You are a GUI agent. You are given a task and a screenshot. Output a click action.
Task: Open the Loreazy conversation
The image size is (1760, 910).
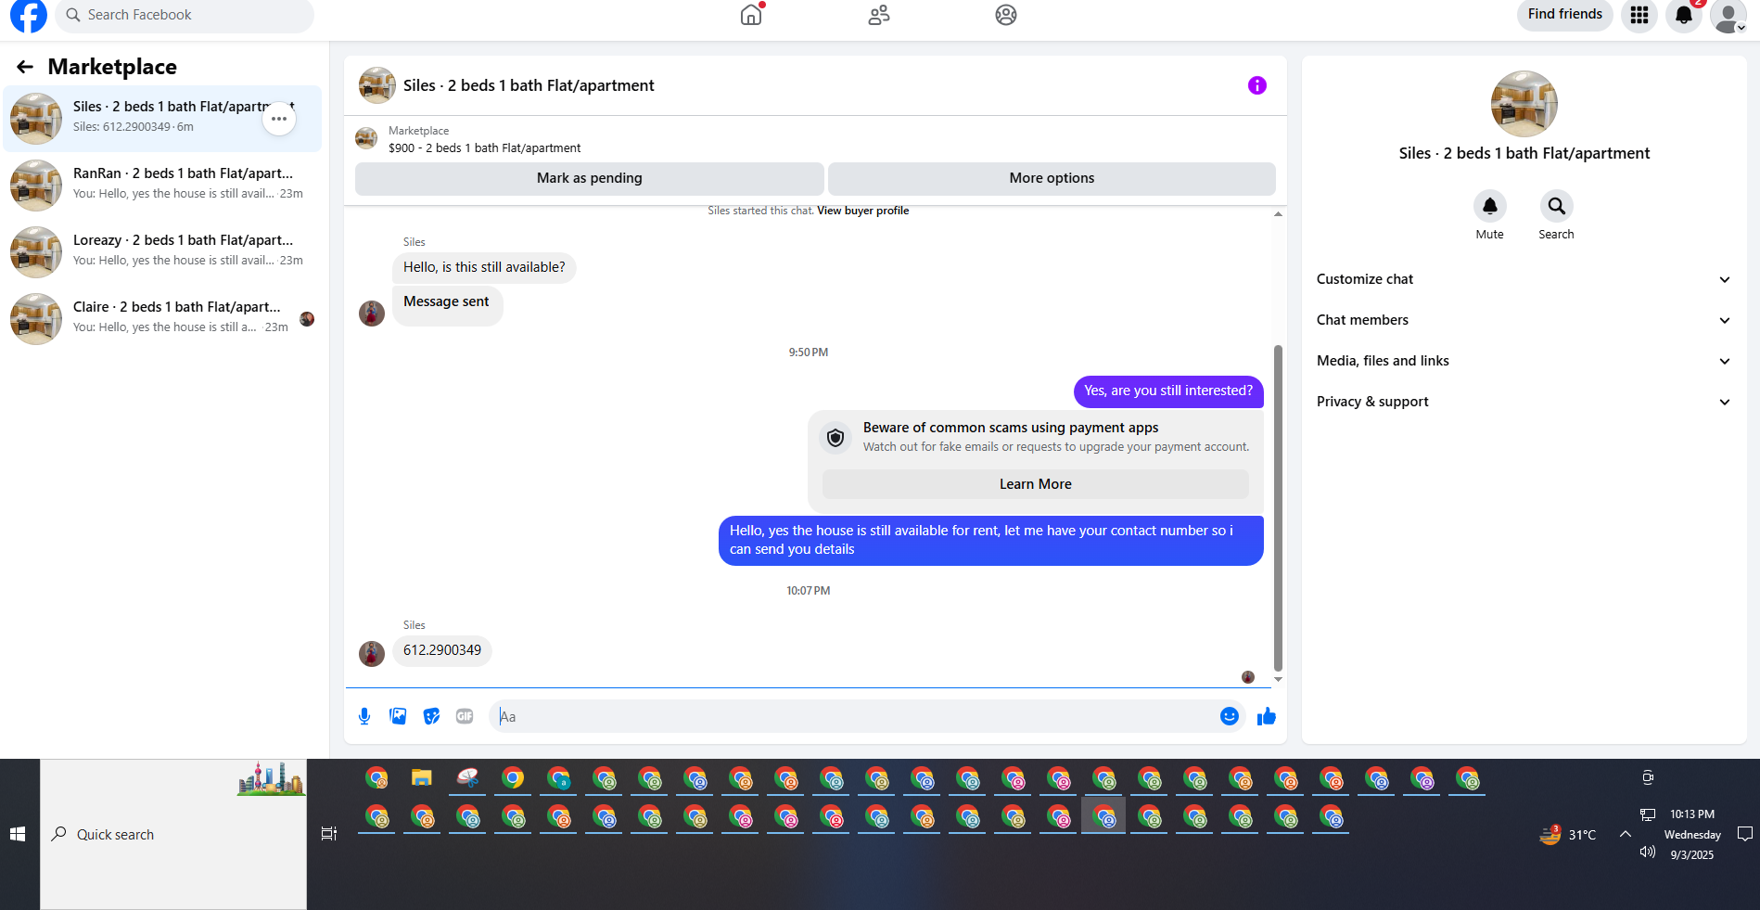pos(162,252)
